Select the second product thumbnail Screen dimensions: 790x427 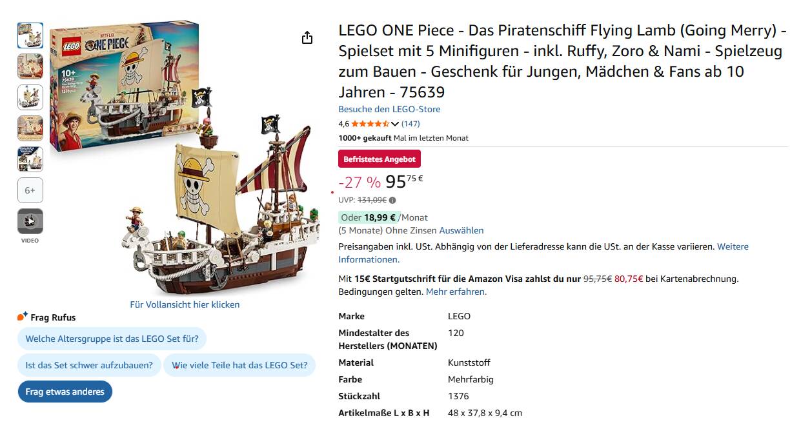click(30, 66)
